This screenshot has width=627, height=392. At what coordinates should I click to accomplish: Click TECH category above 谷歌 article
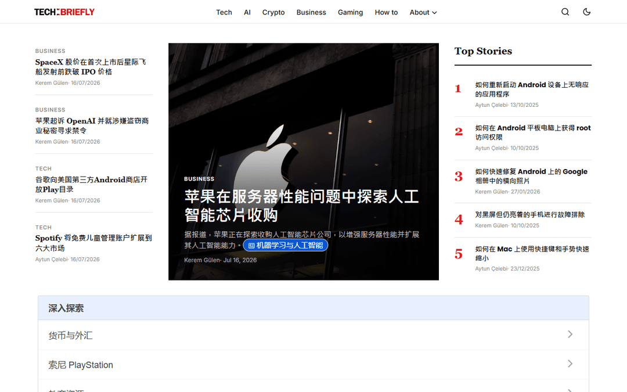coord(43,168)
